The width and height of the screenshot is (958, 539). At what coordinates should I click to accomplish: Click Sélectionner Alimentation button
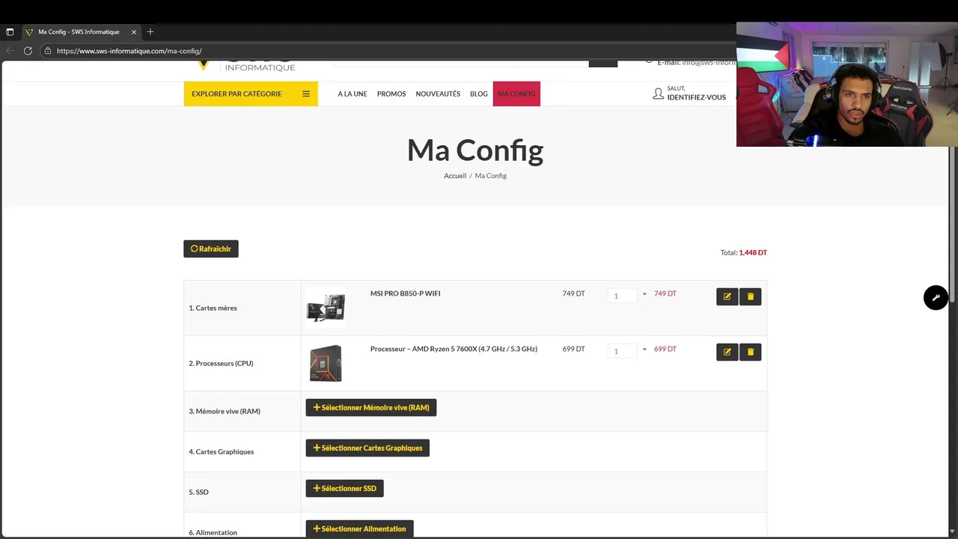click(x=359, y=529)
